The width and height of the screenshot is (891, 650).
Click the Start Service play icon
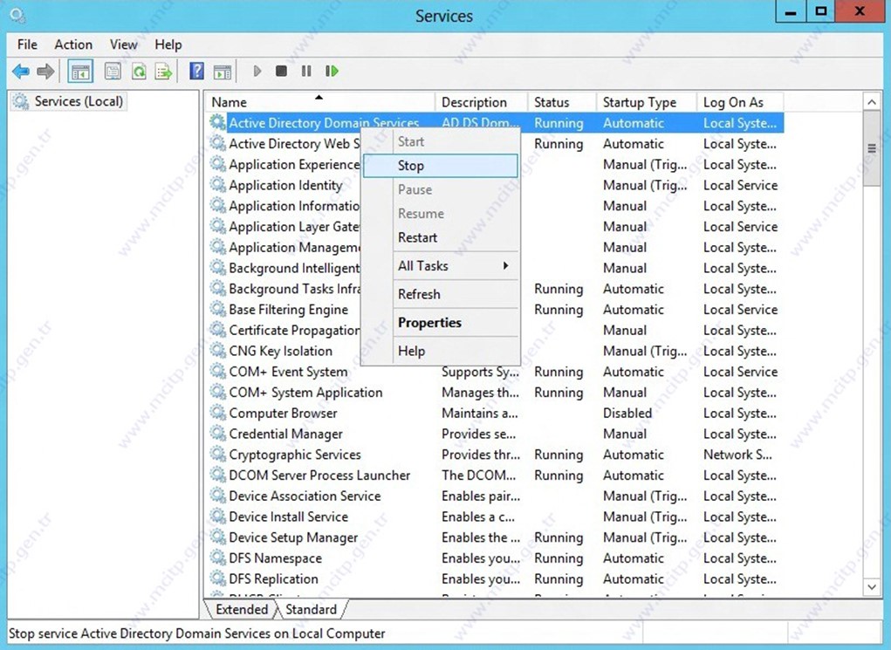tap(257, 71)
